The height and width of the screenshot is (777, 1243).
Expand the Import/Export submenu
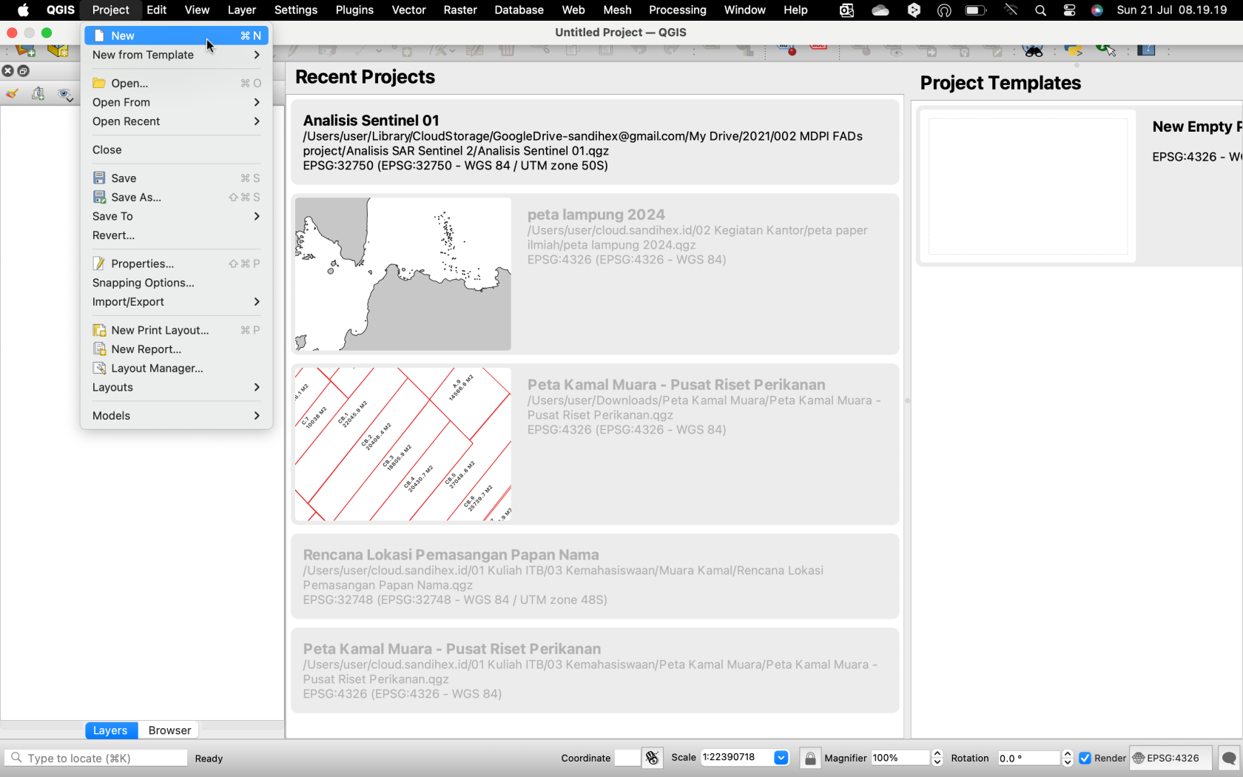[x=176, y=302]
